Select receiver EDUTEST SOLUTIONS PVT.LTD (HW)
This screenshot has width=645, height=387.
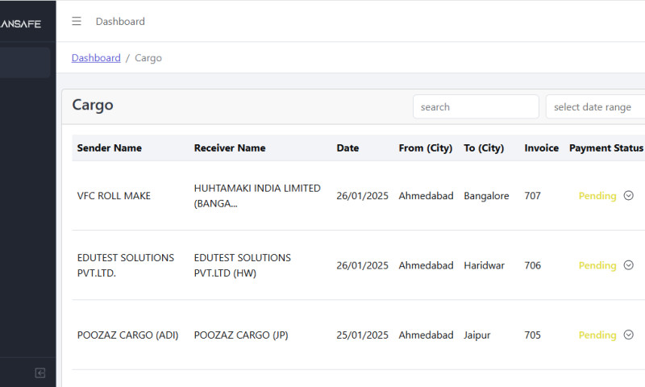coord(243,265)
